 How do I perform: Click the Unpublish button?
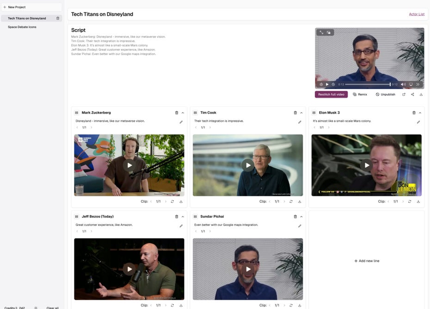pyautogui.click(x=385, y=94)
